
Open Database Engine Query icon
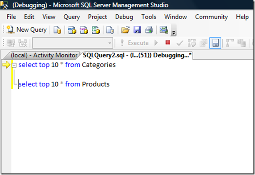(57, 30)
